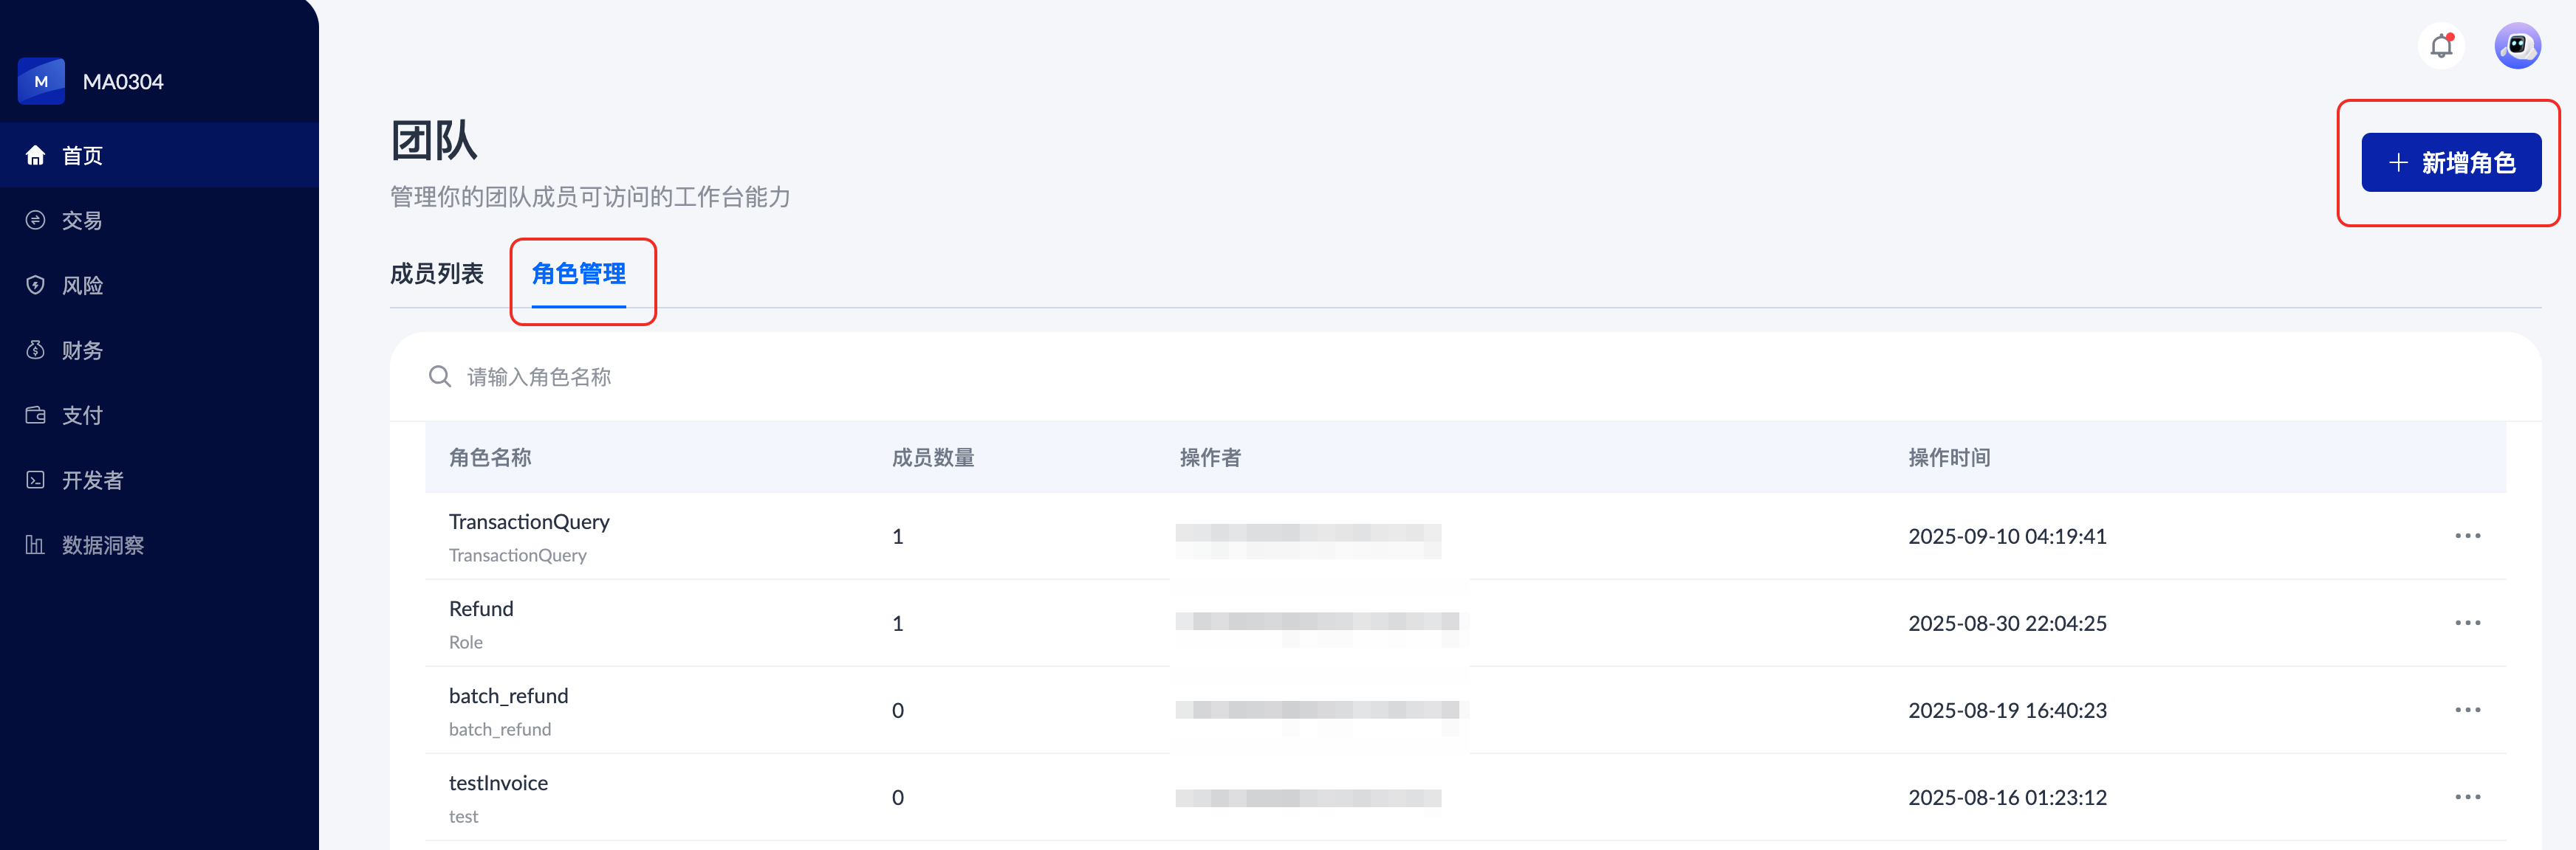Screen dimensions: 2576x850
Task: Click the 财务 finance money-bag icon
Action: [36, 350]
